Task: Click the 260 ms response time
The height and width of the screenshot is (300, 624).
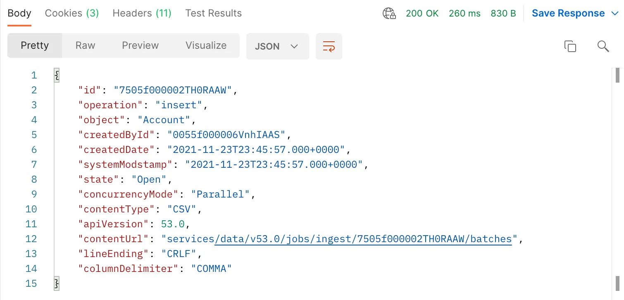Action: pos(464,14)
